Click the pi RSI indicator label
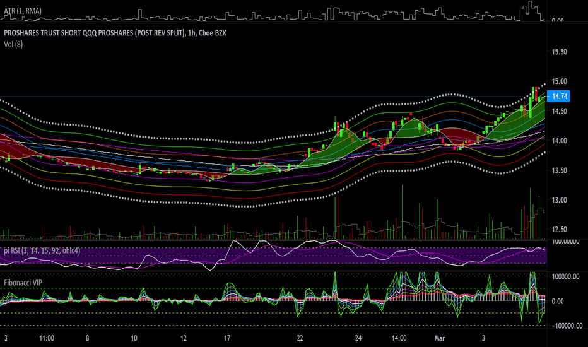The width and height of the screenshot is (588, 347). (x=42, y=250)
